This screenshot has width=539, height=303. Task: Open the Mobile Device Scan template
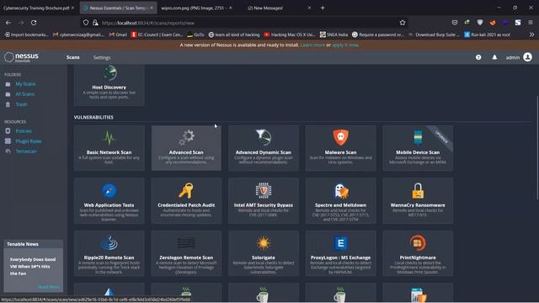point(418,148)
